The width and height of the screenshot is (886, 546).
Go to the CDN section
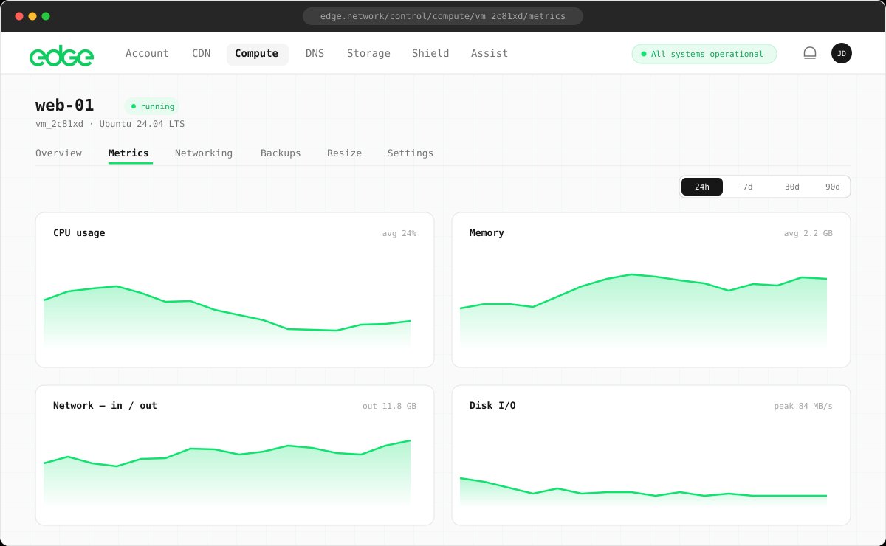[x=202, y=53]
